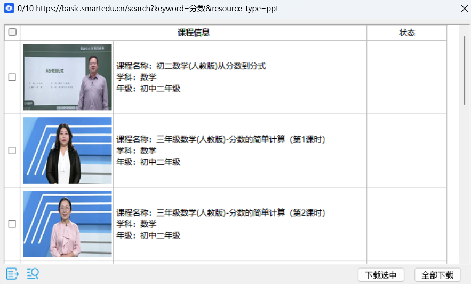
Task: Click the export list icon at bottom left
Action: click(12, 274)
